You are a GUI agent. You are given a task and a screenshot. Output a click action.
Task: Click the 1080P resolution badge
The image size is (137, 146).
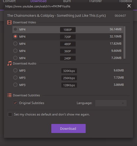68,29
